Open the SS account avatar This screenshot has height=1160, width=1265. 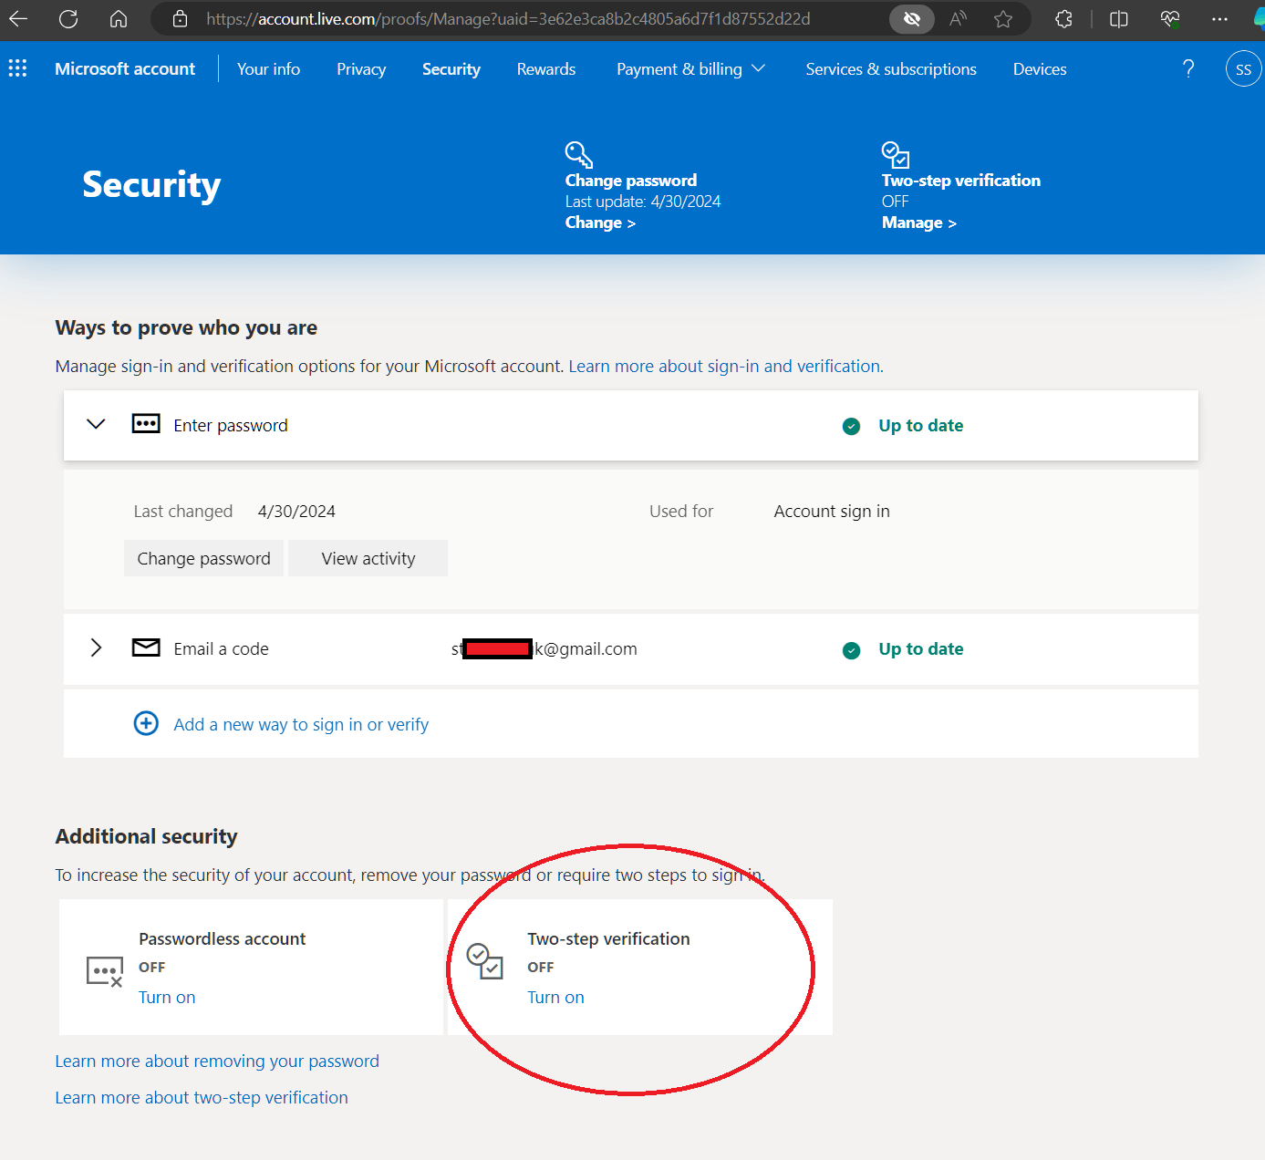click(1242, 68)
